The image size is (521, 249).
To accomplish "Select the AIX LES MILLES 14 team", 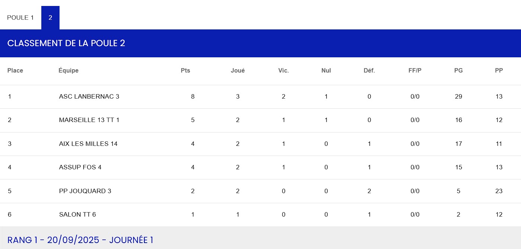I will pos(88,144).
